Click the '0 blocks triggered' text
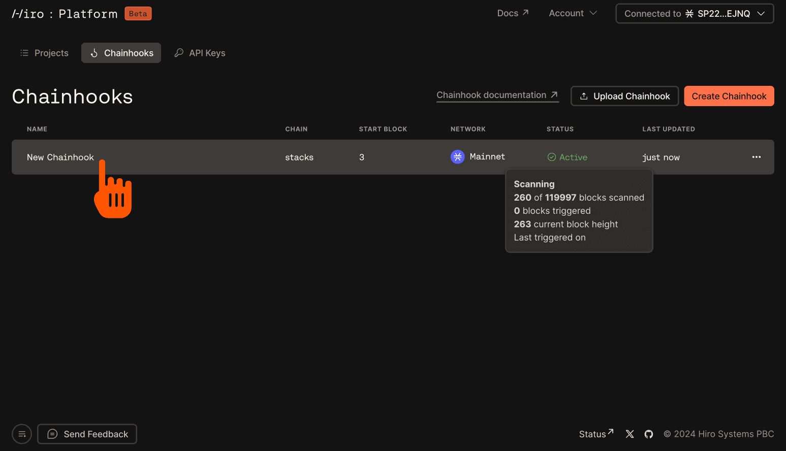Image resolution: width=786 pixels, height=451 pixels. point(552,211)
